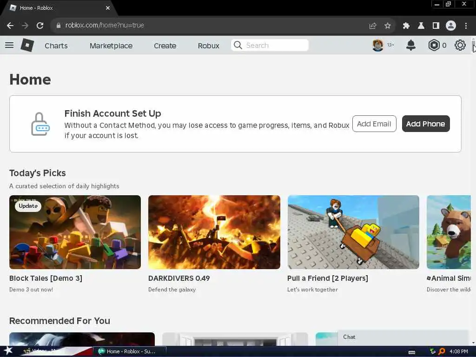The width and height of the screenshot is (476, 357).
Task: Click the taskbar clock 4:08 PM
Action: point(459,351)
